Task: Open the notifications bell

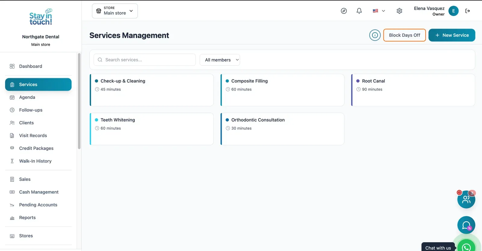Action: [x=359, y=11]
